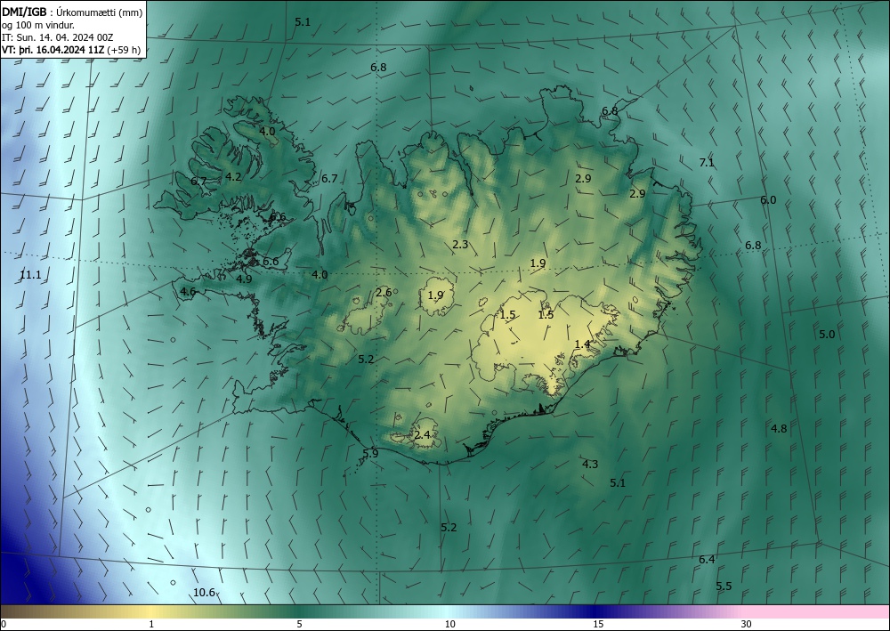Click the 5 tick label on the legend
Screen dimensions: 890x631
[x=299, y=625]
